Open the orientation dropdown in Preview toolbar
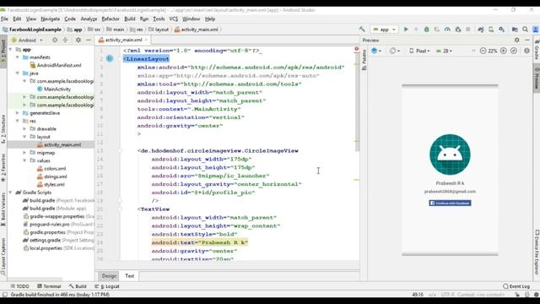 (395, 51)
